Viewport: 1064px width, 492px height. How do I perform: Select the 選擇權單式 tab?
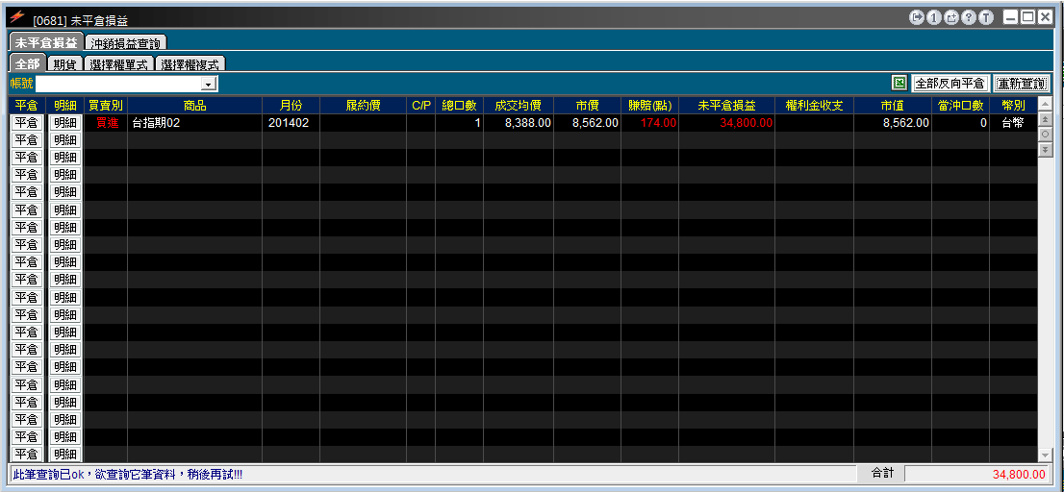[118, 64]
